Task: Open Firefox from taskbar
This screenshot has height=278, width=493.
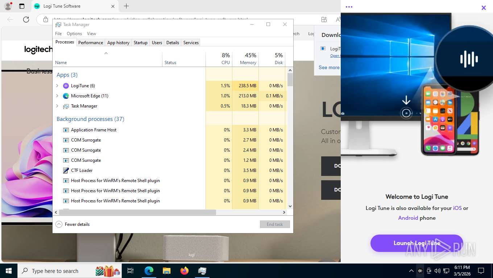Action: coord(185,271)
